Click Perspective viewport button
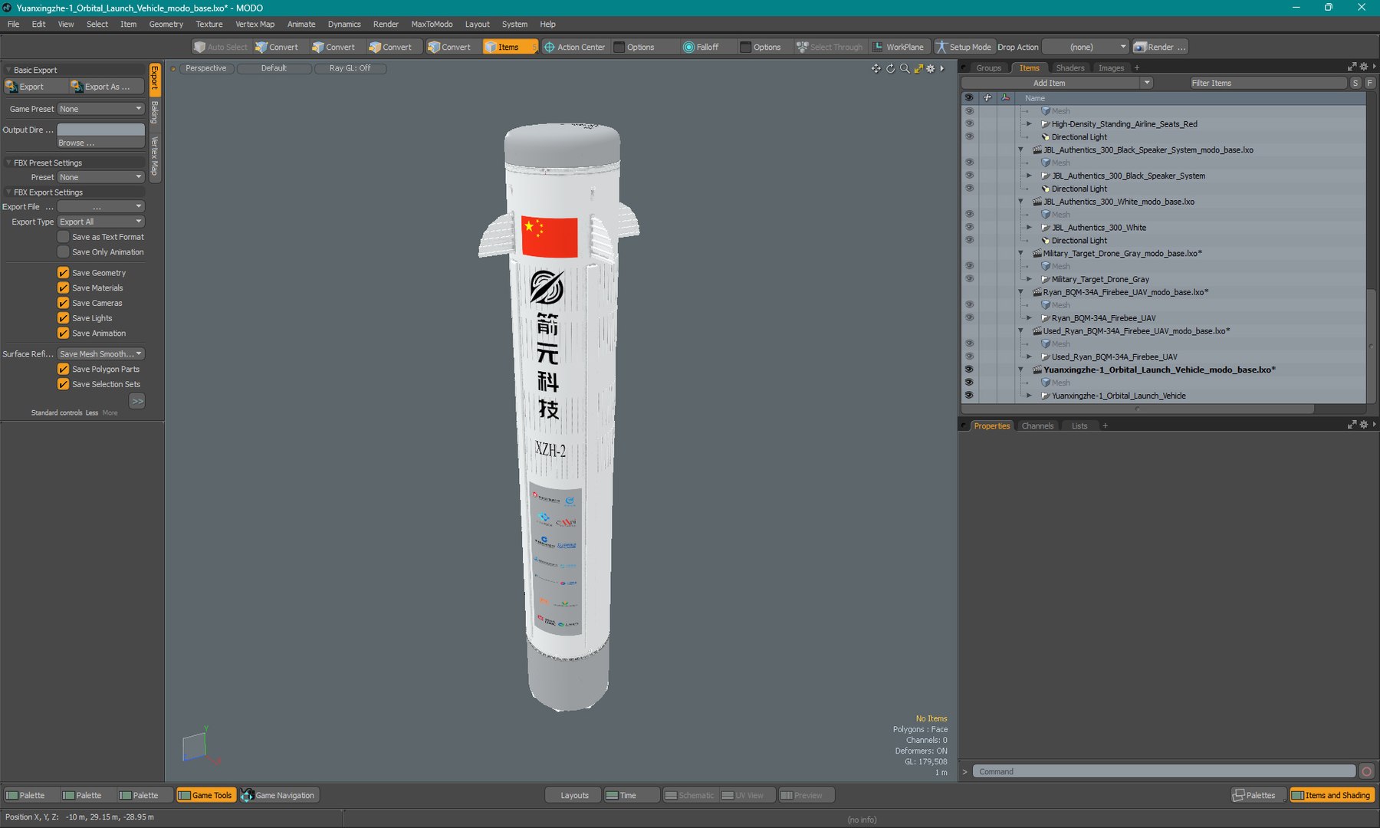 [205, 68]
